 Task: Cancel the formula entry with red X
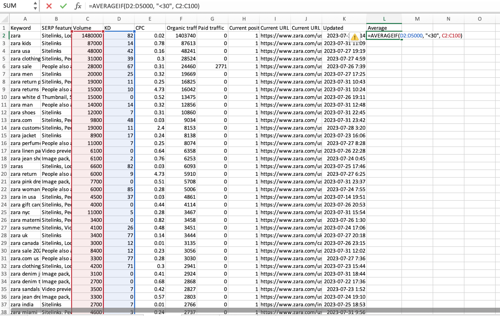click(x=49, y=6)
